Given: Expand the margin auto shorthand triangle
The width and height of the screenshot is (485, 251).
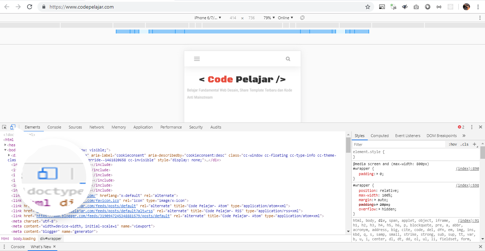Looking at the screenshot, I should coord(376,200).
